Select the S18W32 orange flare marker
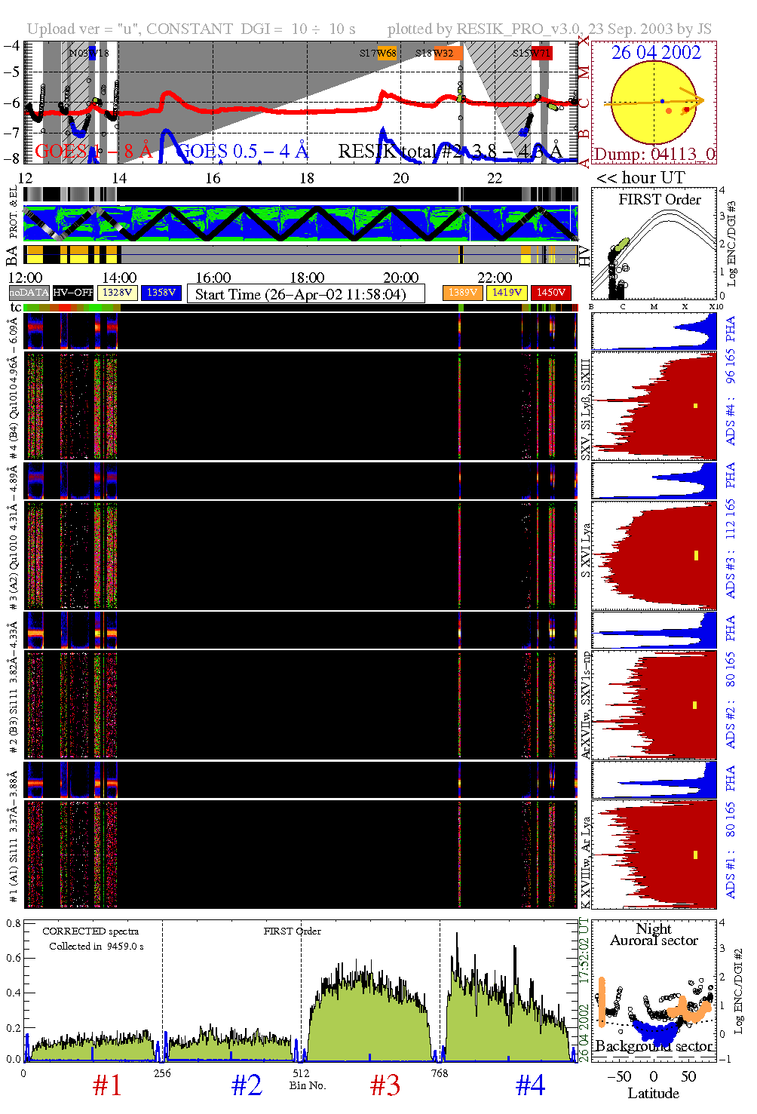Image resolution: width=757 pixels, height=1114 pixels. (x=443, y=53)
